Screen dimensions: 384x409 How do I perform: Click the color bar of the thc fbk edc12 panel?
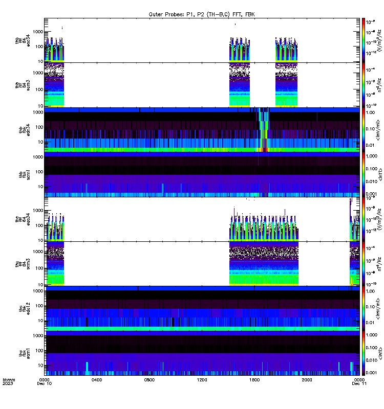coord(364,309)
